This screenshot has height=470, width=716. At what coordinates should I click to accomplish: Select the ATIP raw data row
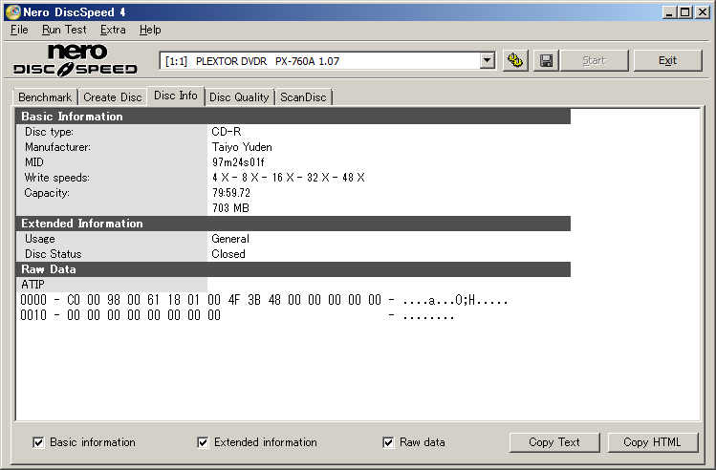tap(113, 285)
